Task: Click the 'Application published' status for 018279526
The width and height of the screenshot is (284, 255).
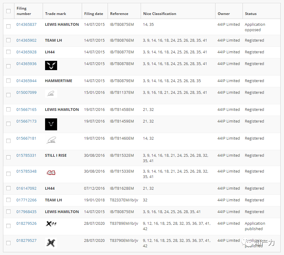Action: pyautogui.click(x=255, y=226)
